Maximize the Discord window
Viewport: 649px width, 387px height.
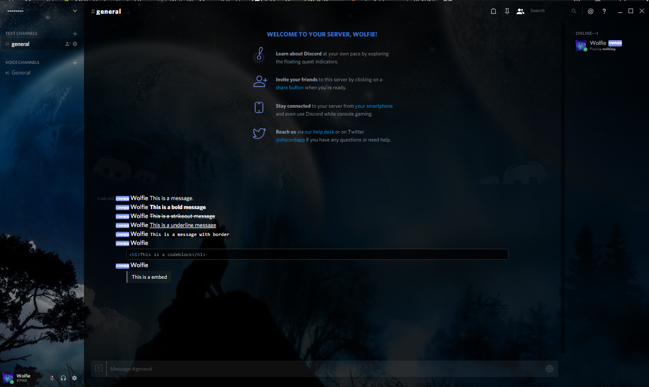[631, 11]
